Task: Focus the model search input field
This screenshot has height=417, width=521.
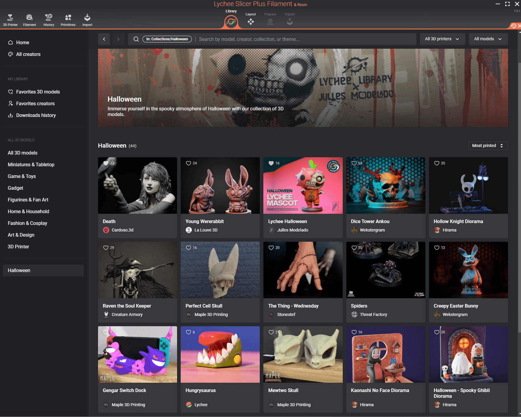Action: click(305, 39)
